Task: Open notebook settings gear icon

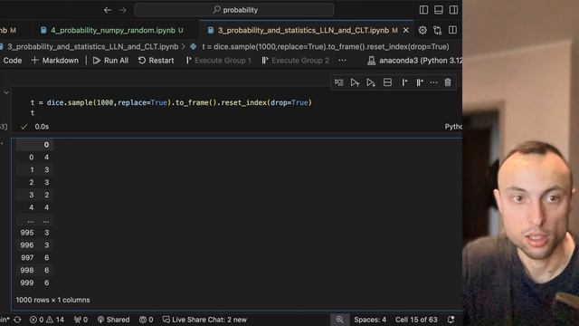Action: click(x=422, y=30)
